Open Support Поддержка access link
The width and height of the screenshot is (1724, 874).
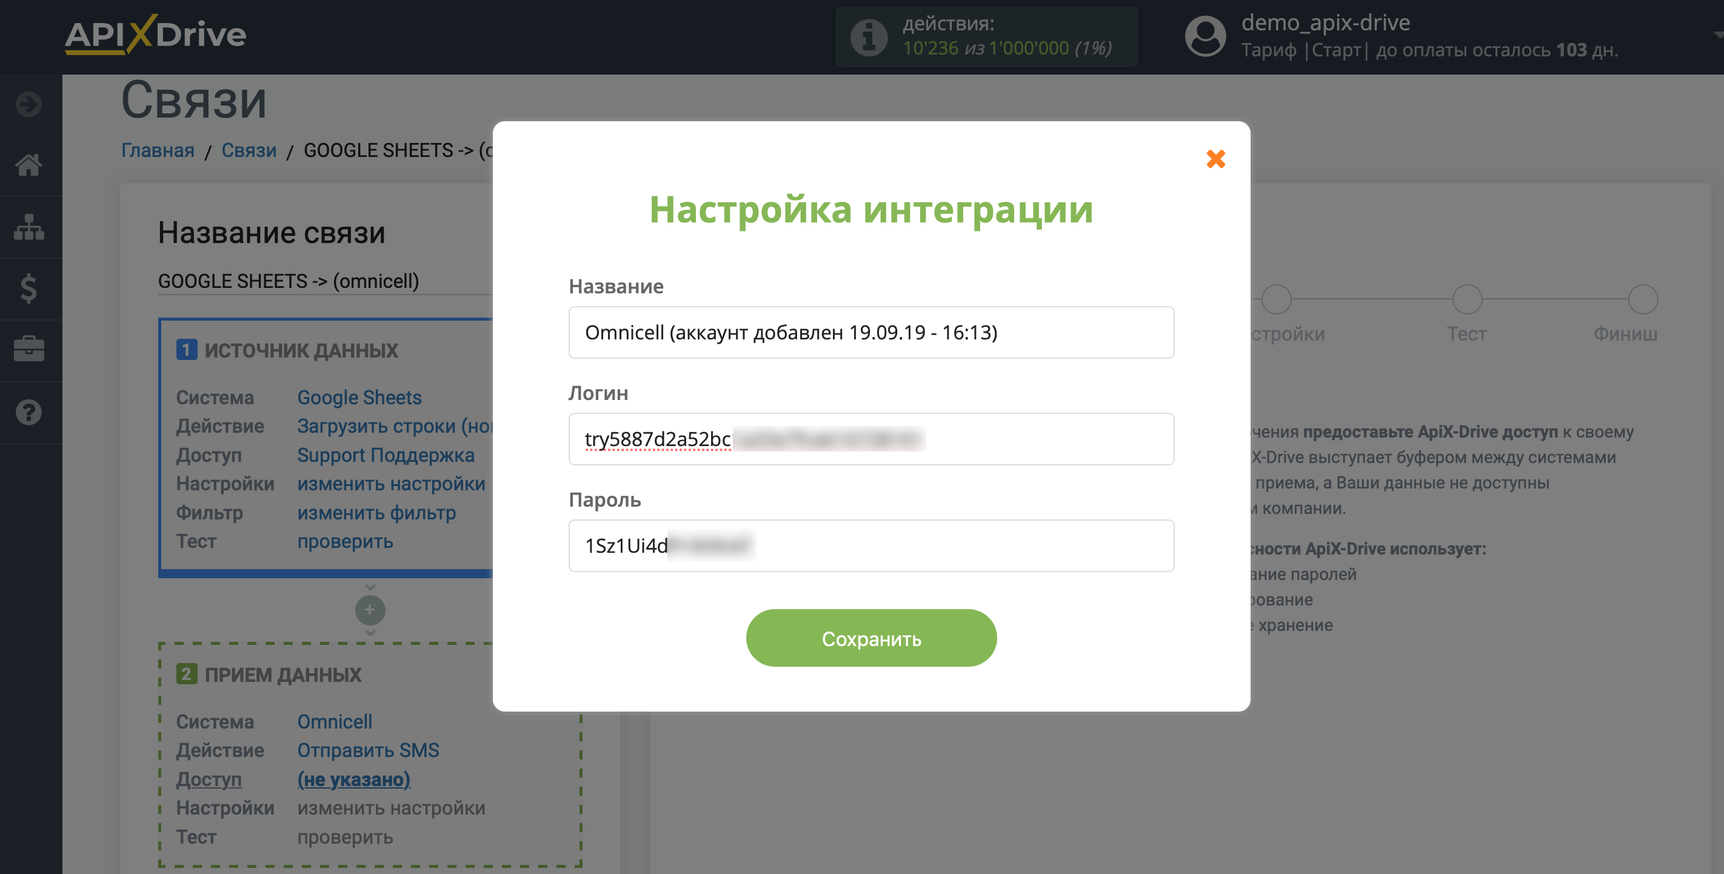tap(386, 455)
